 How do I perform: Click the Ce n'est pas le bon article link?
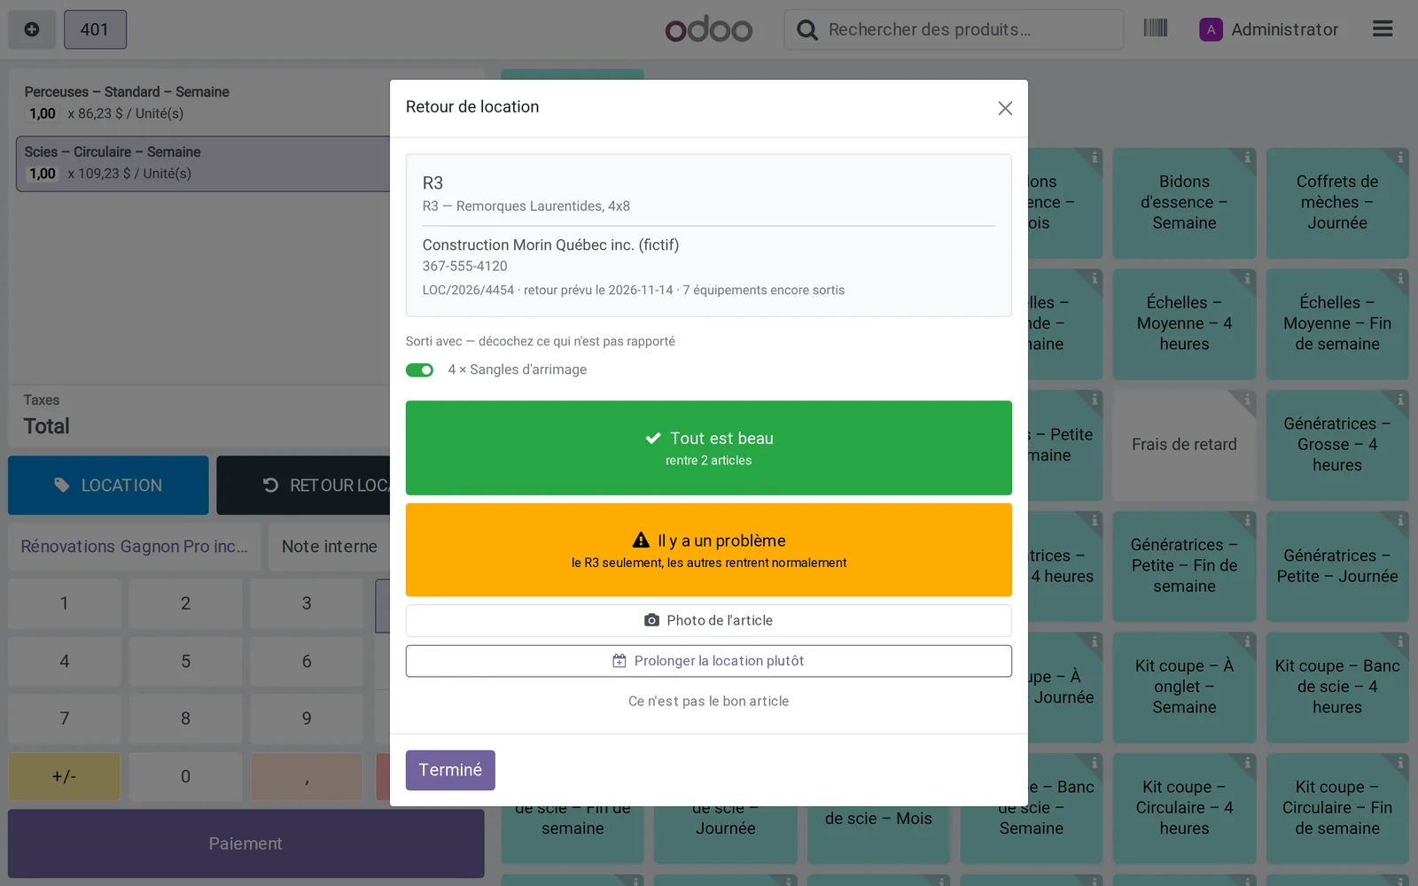coord(709,701)
